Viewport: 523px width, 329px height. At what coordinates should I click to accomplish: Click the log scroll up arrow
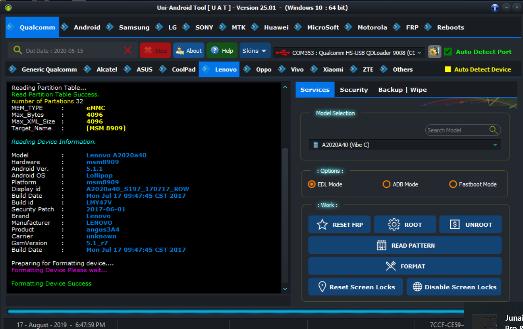point(285,87)
